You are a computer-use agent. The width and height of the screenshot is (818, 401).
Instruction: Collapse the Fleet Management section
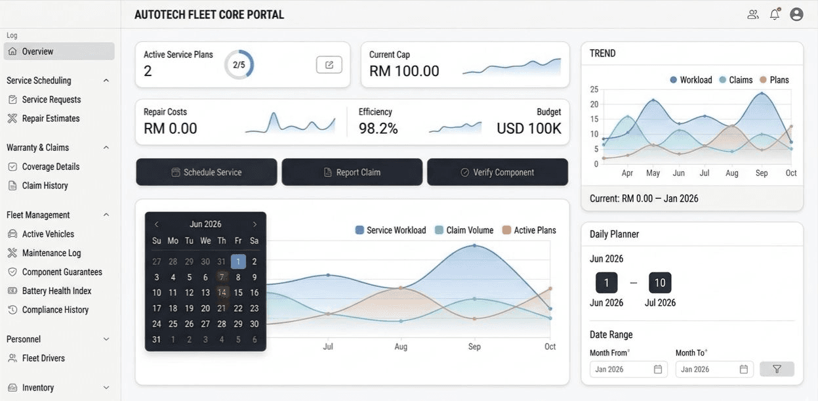[106, 215]
